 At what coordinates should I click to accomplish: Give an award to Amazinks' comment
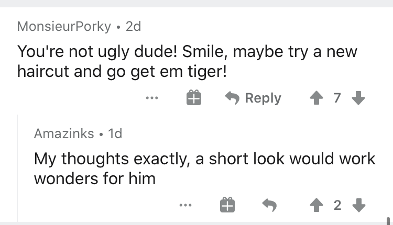pos(226,205)
